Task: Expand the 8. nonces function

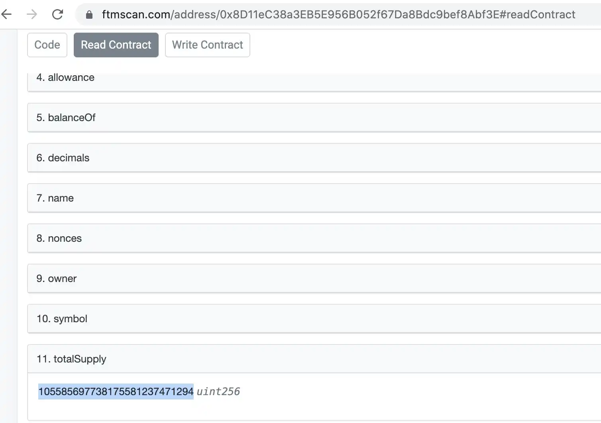Action: click(314, 238)
